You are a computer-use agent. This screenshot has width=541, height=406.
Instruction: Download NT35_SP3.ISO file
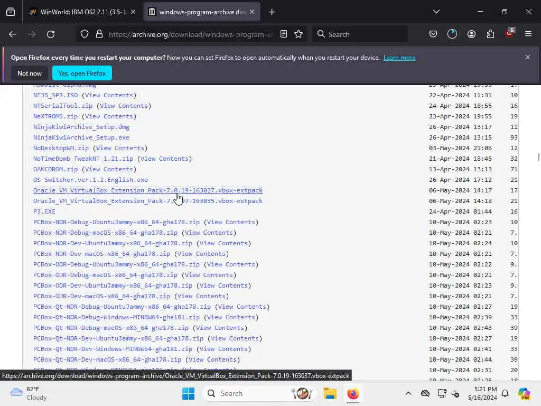pyautogui.click(x=55, y=95)
